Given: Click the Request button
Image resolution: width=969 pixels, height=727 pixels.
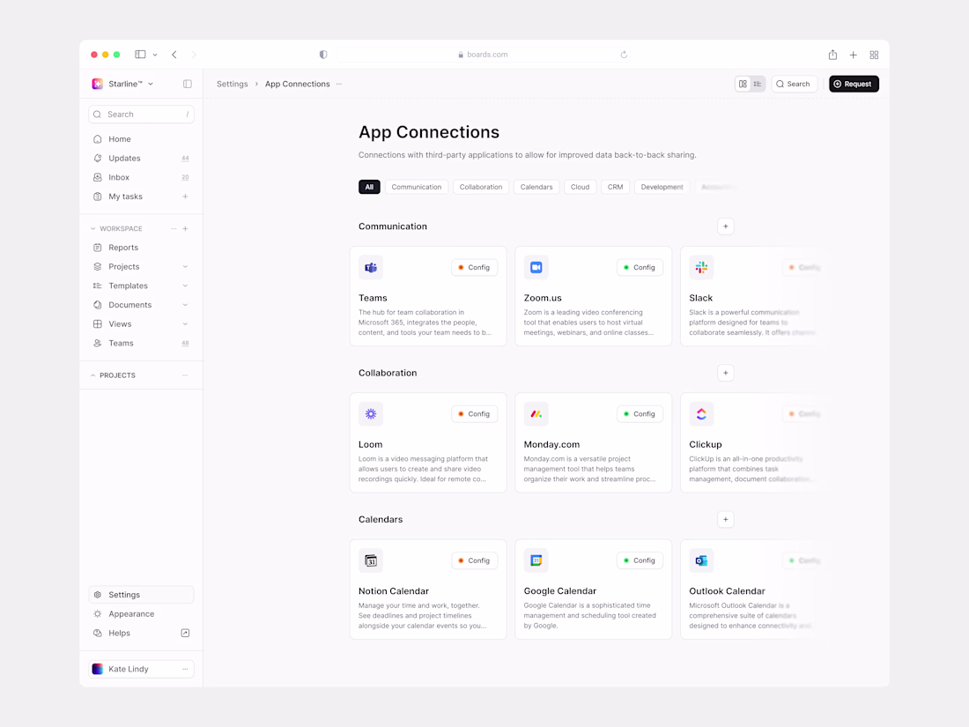Looking at the screenshot, I should (x=854, y=84).
